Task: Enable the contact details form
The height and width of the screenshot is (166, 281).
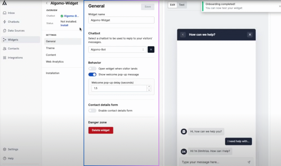Action: pyautogui.click(x=92, y=111)
